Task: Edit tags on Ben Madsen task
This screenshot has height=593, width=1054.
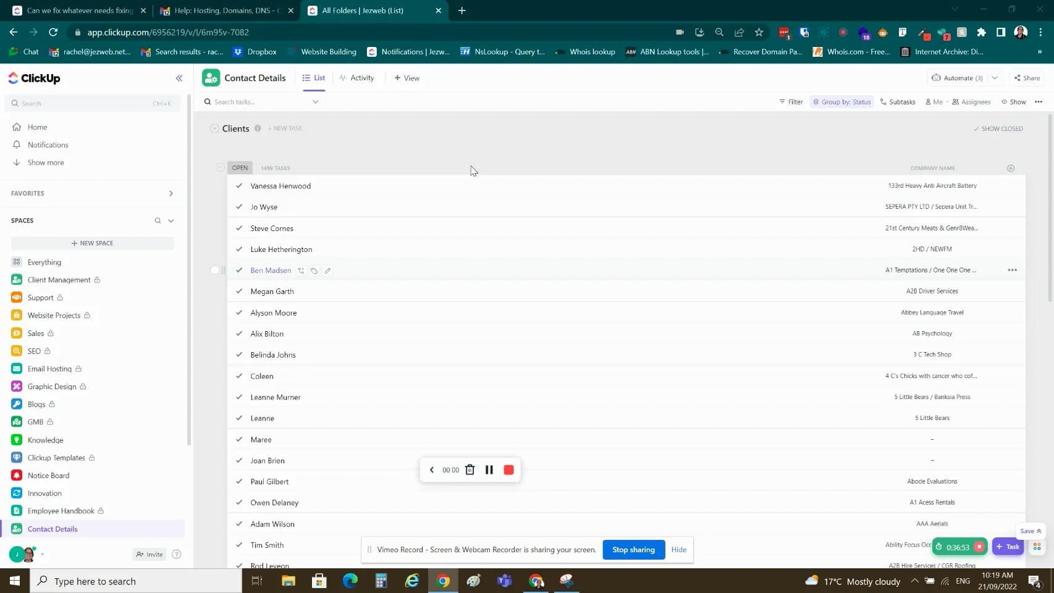Action: click(314, 271)
